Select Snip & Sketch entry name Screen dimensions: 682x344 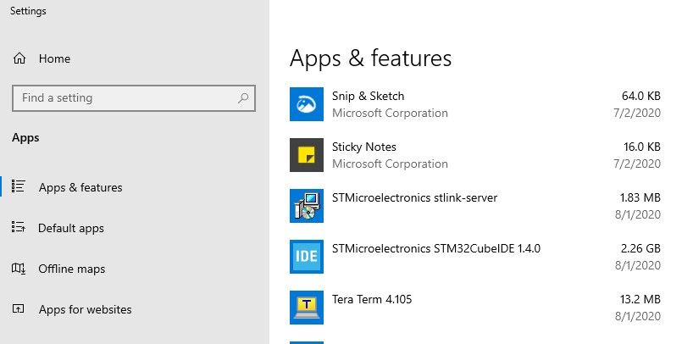tap(368, 96)
